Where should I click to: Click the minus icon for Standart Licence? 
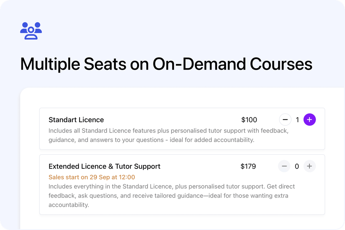pyautogui.click(x=285, y=119)
